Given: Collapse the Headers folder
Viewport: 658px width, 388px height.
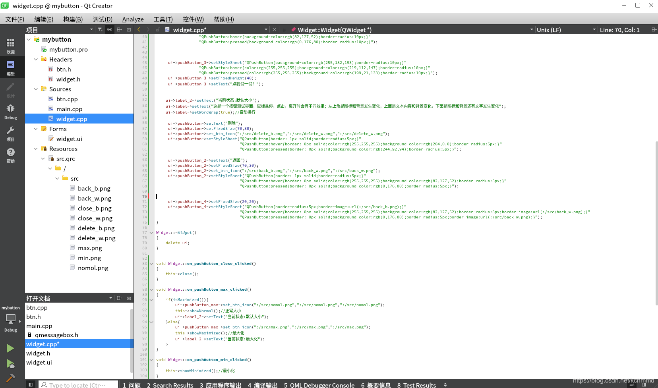Looking at the screenshot, I should point(36,59).
